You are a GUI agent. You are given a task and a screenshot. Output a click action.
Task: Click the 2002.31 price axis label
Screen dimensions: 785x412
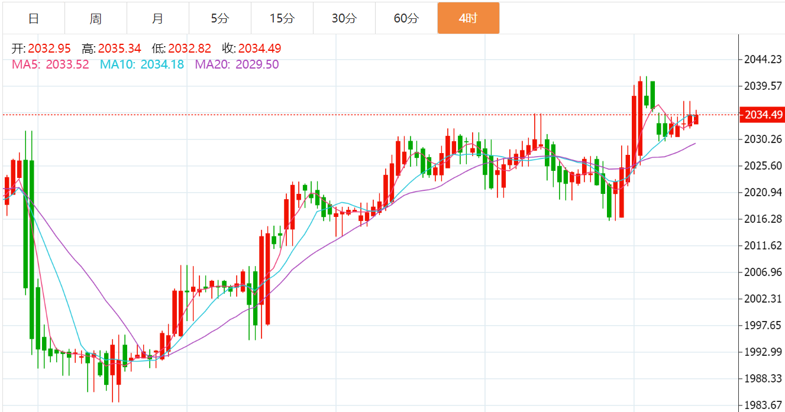pos(763,299)
